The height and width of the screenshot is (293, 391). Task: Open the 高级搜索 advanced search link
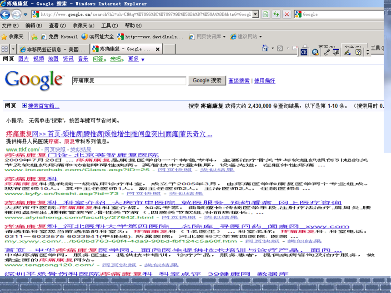[239, 81]
